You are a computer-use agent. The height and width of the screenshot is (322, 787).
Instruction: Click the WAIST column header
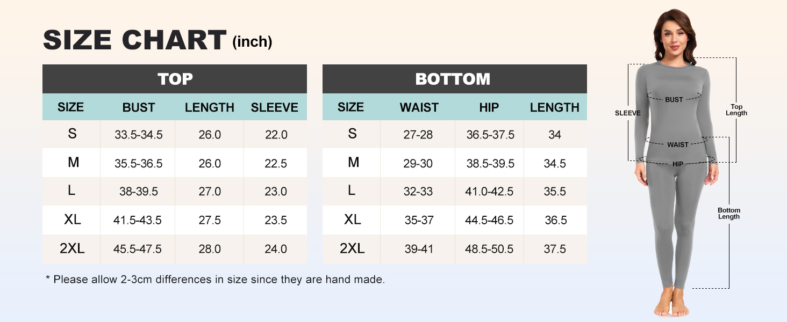coord(419,107)
